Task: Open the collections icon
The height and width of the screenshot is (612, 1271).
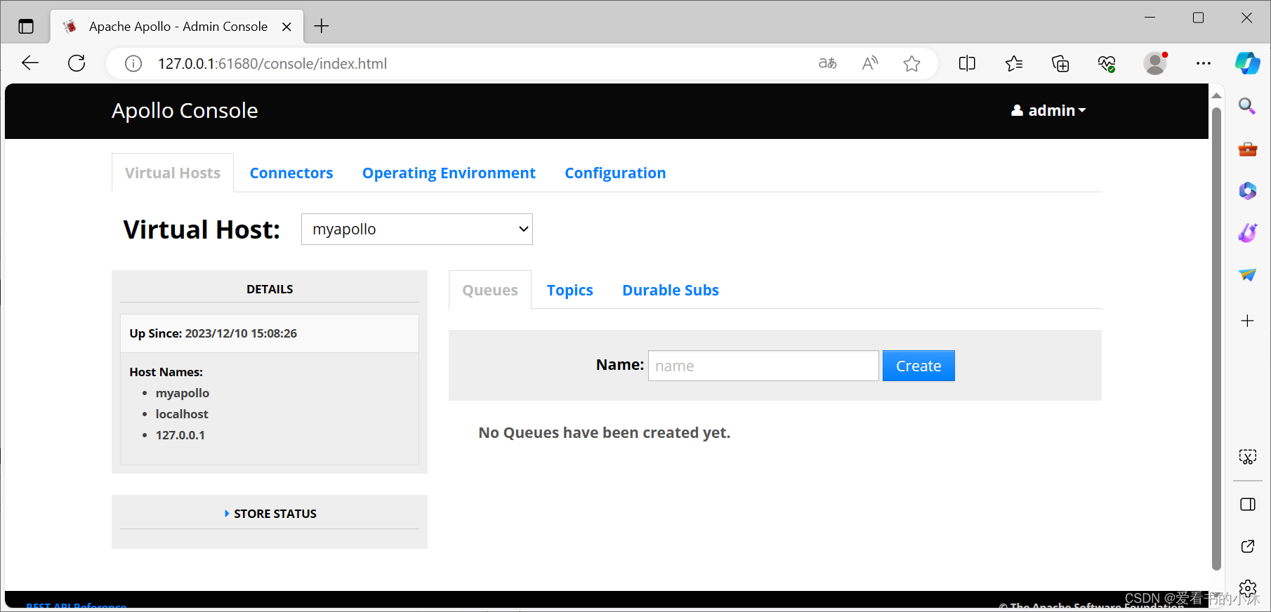Action: 1060,64
